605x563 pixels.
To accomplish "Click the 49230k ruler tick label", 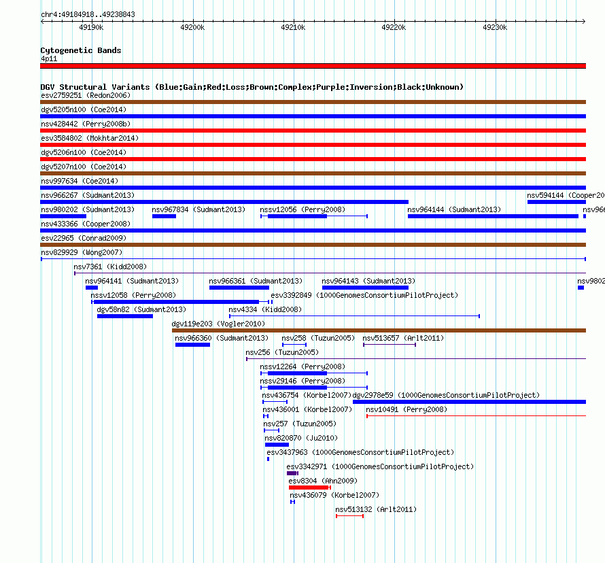I will (495, 27).
